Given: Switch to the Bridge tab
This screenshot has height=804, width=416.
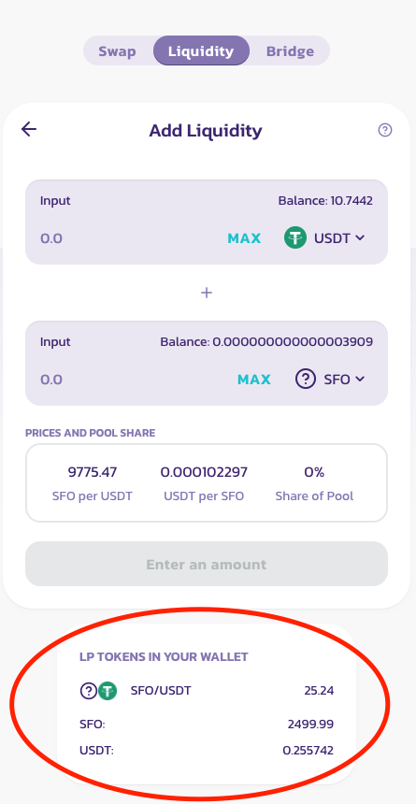Looking at the screenshot, I should click(x=291, y=51).
